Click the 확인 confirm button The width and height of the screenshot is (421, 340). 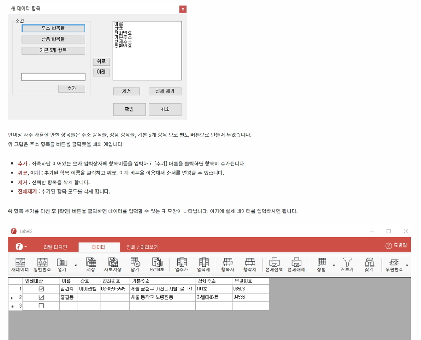point(129,109)
